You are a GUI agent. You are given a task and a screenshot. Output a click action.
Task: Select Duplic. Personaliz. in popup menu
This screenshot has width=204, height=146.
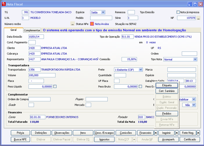pyautogui.click(x=167, y=108)
